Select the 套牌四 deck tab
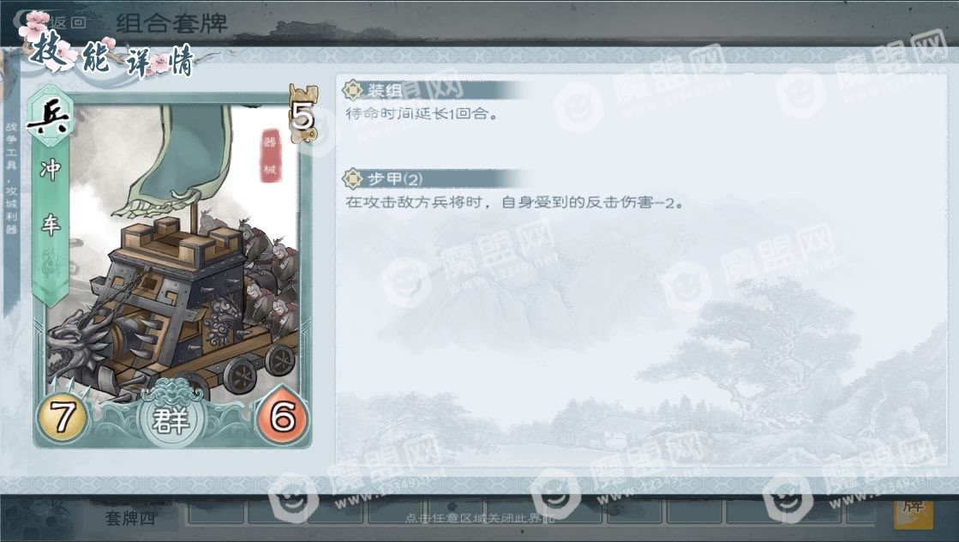This screenshot has height=542, width=959. [x=130, y=519]
